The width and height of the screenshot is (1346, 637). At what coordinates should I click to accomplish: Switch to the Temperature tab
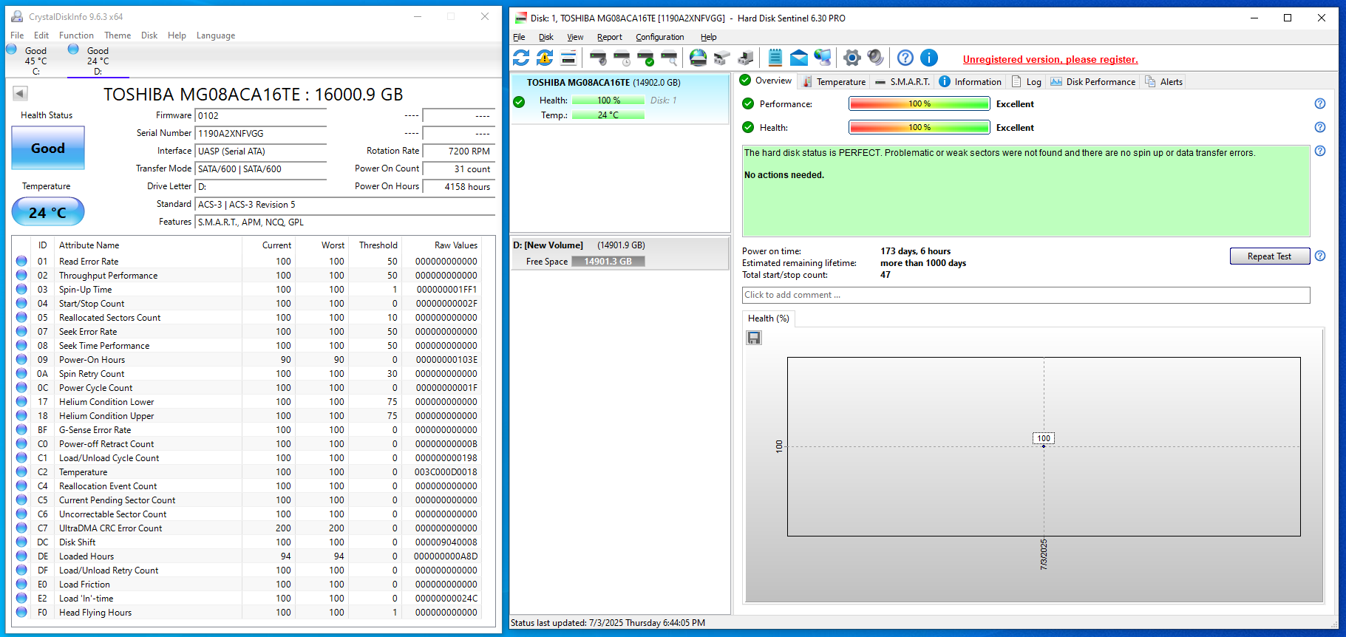coord(834,81)
